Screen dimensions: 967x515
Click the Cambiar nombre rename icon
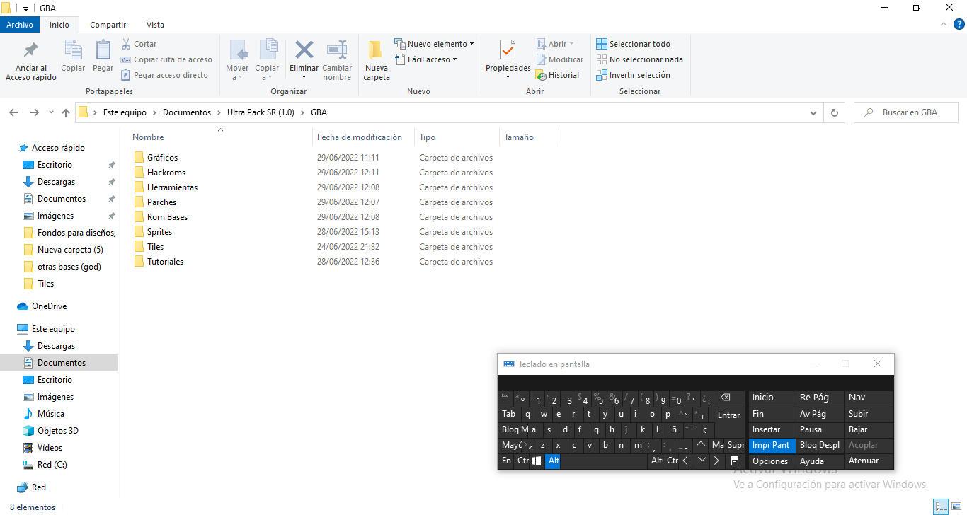coord(337,51)
